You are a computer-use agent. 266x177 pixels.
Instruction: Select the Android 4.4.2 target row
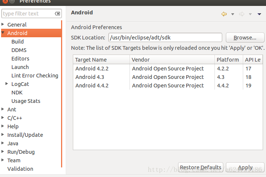point(168,86)
